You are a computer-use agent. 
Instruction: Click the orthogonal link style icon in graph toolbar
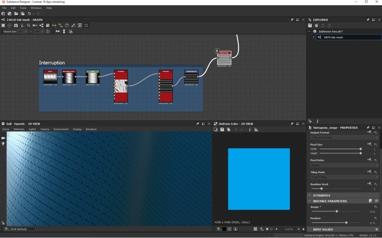61,25
